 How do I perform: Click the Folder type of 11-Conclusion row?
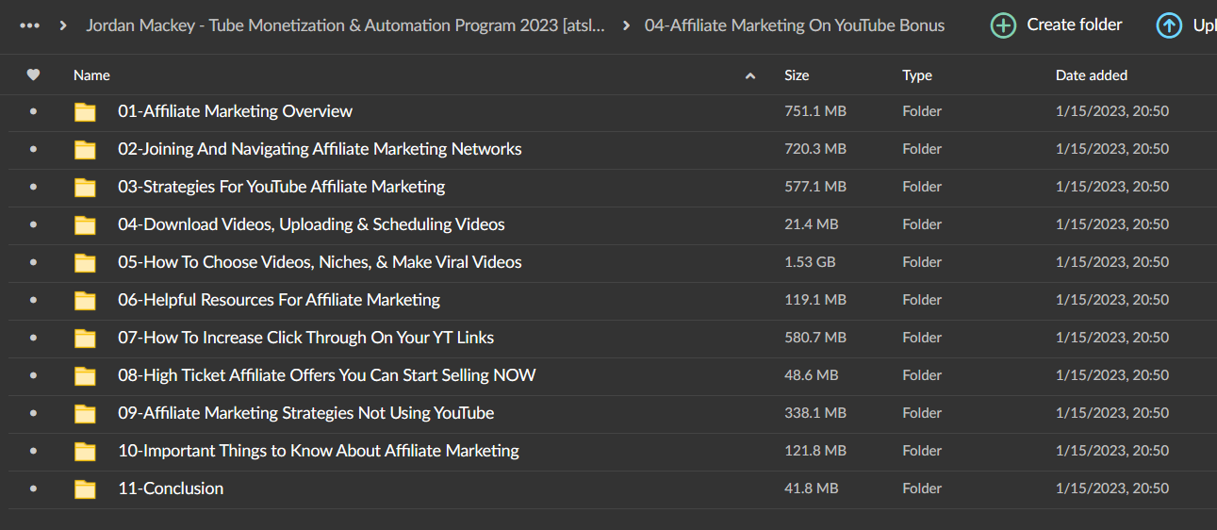922,489
